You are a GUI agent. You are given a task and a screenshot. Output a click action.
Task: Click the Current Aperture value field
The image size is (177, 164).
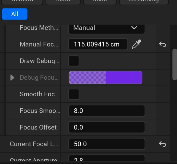pyautogui.click(x=107, y=158)
